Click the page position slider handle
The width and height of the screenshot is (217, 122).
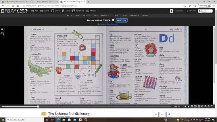pos(38,106)
